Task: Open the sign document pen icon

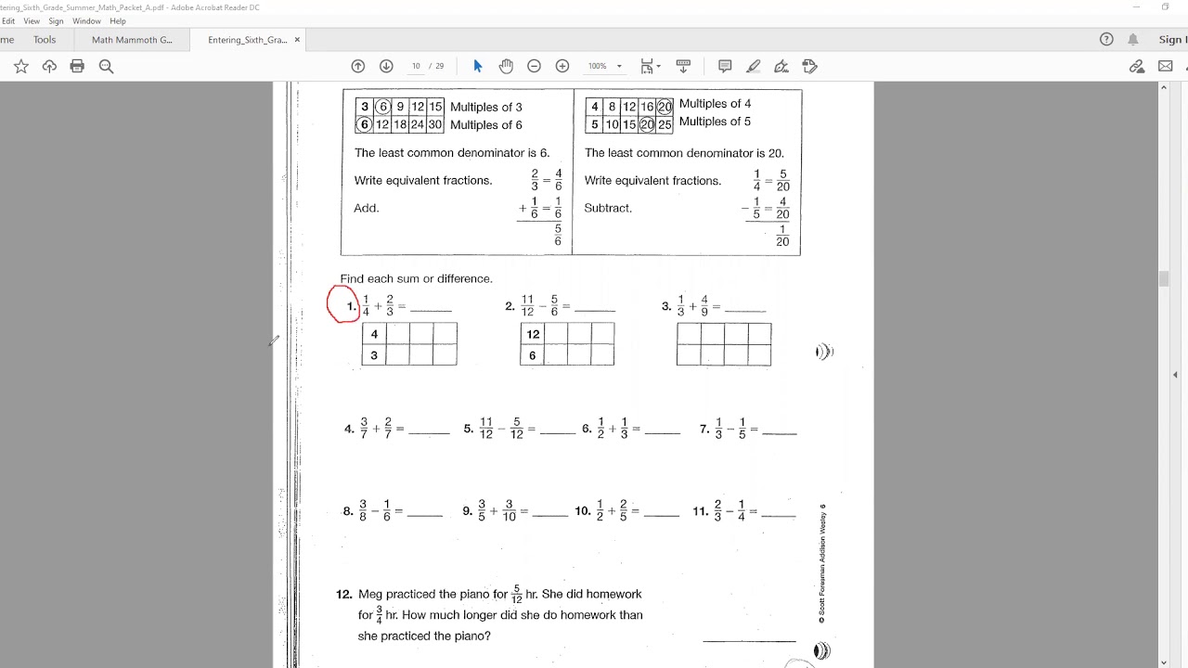Action: point(781,66)
